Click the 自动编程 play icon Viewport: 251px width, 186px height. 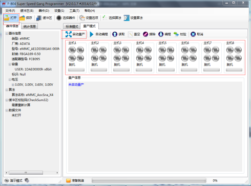point(92,34)
